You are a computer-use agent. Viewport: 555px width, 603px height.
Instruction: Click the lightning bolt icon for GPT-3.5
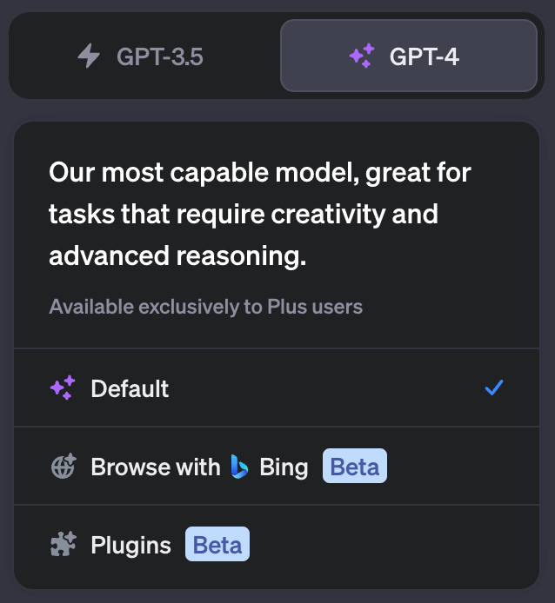(89, 57)
